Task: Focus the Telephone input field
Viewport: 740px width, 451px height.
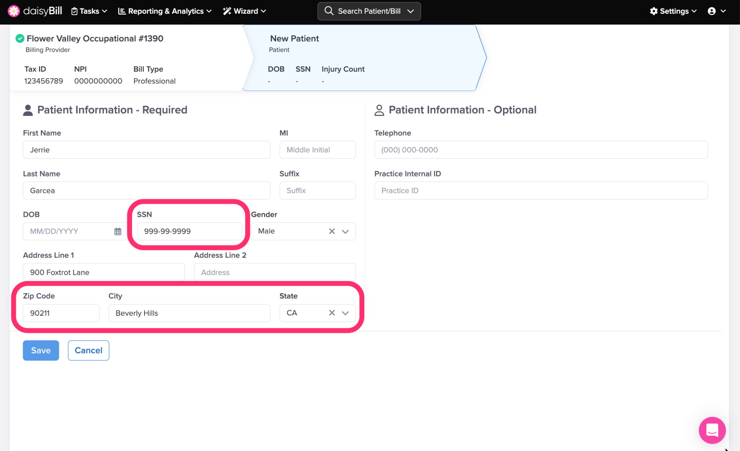Action: pyautogui.click(x=541, y=150)
